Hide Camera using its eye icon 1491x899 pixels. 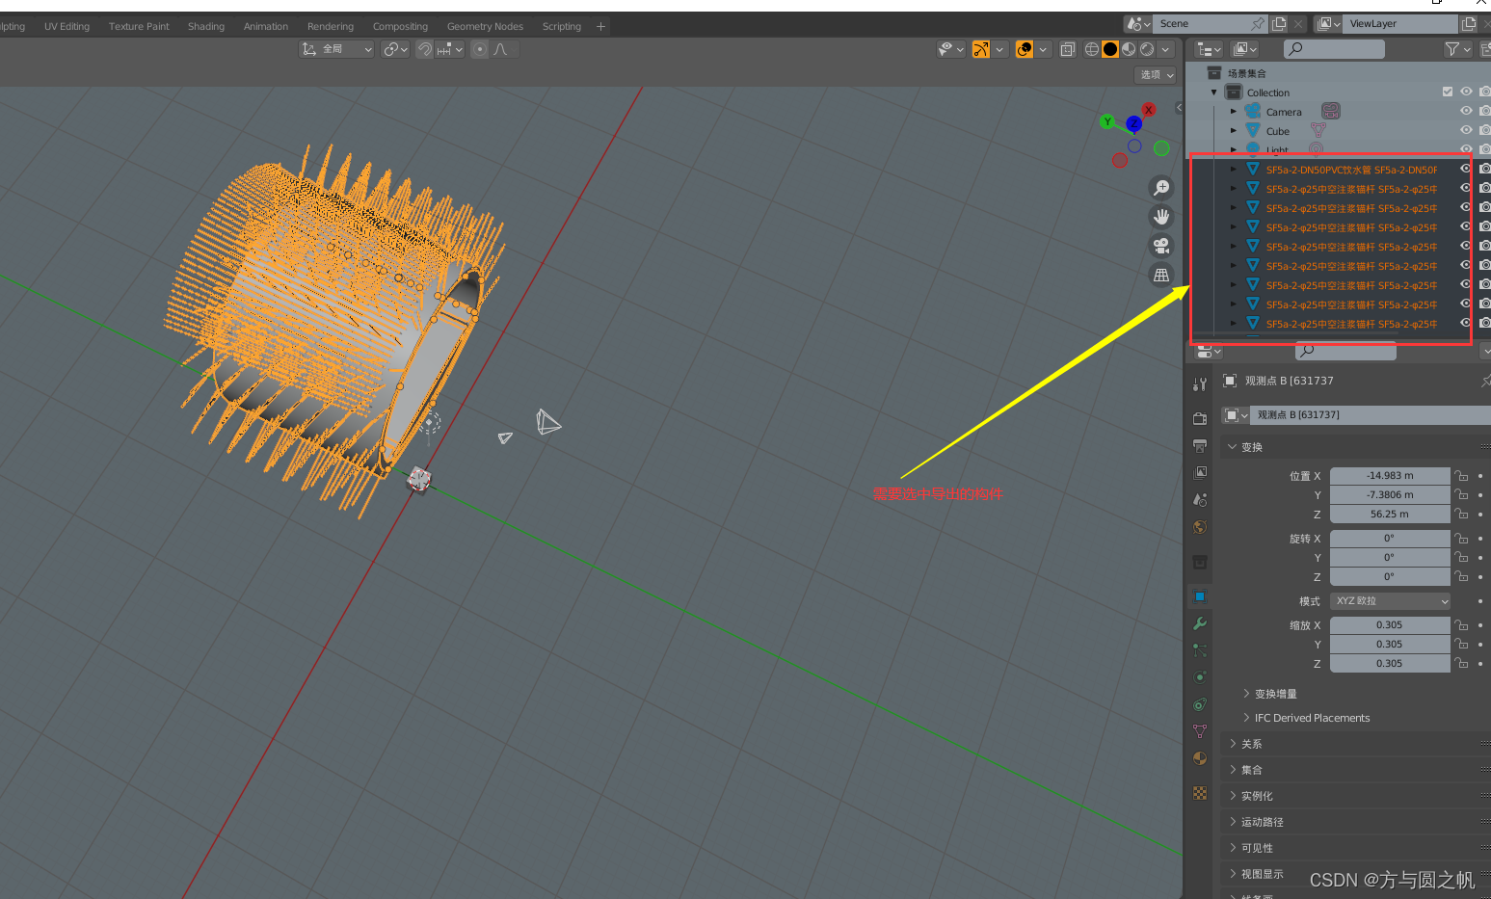pos(1466,112)
